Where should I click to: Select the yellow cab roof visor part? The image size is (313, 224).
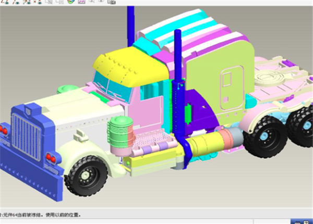coord(131,67)
